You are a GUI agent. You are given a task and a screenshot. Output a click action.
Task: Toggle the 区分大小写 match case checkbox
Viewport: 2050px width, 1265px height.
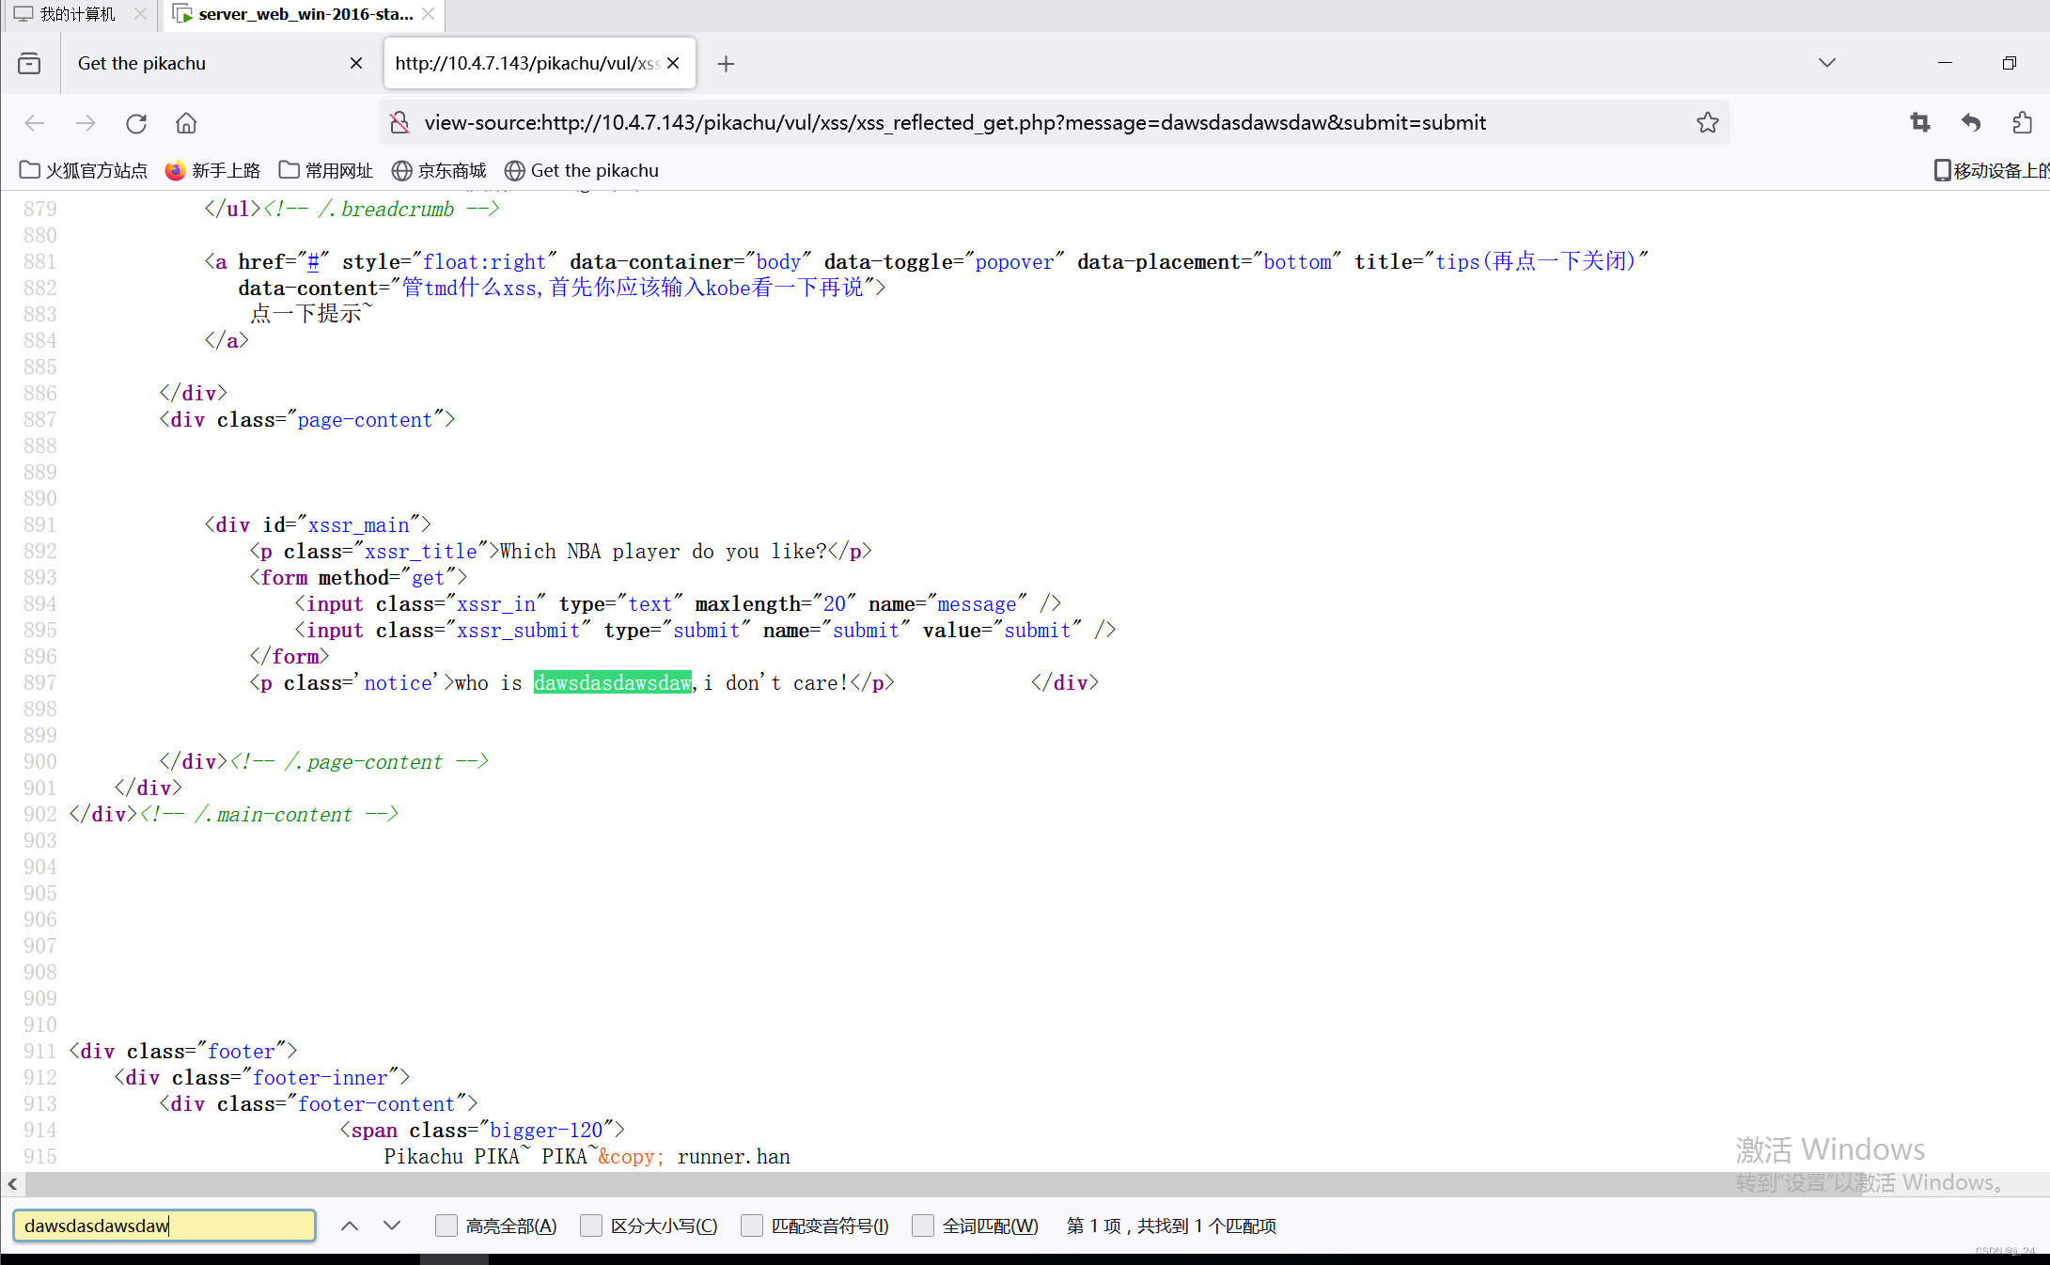point(591,1226)
